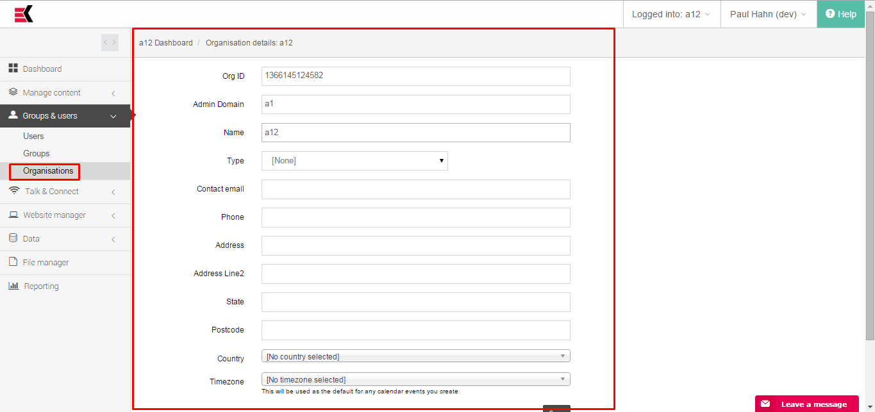Collapse the sidebar with the arrows toggle

pos(110,42)
